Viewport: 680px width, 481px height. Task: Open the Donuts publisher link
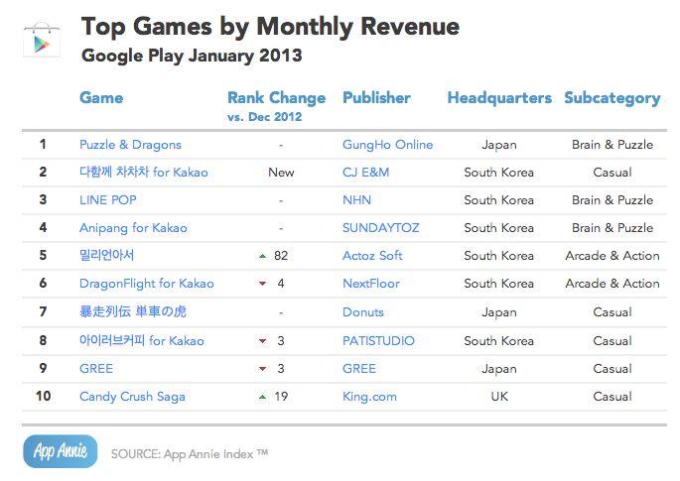pos(363,312)
